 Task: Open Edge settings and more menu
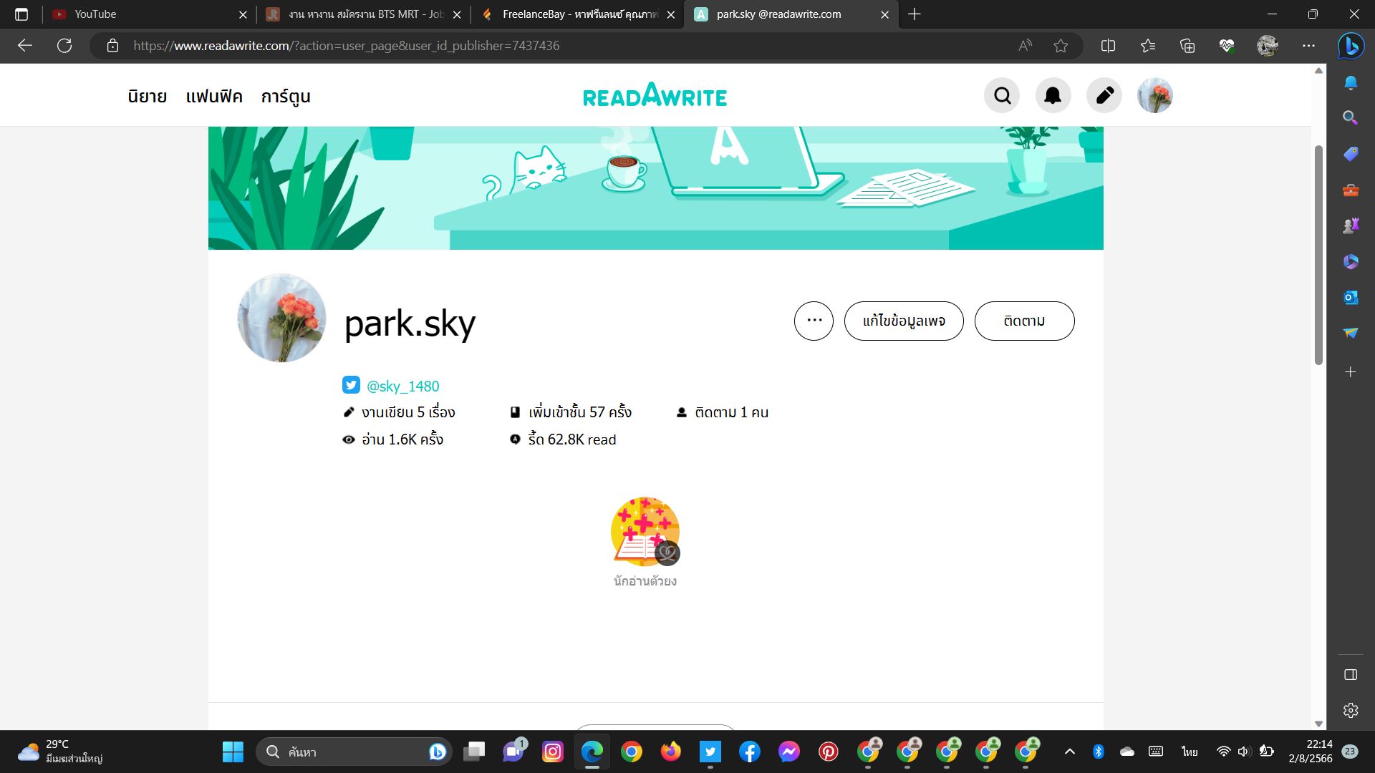(1308, 46)
